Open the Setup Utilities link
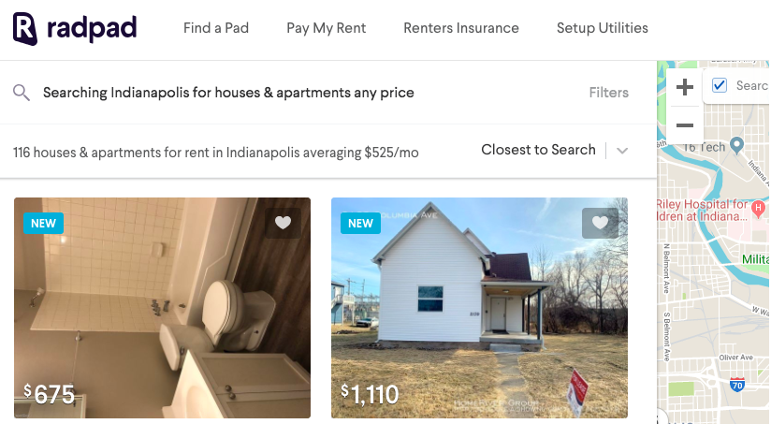Image resolution: width=771 pixels, height=424 pixels. coord(603,28)
